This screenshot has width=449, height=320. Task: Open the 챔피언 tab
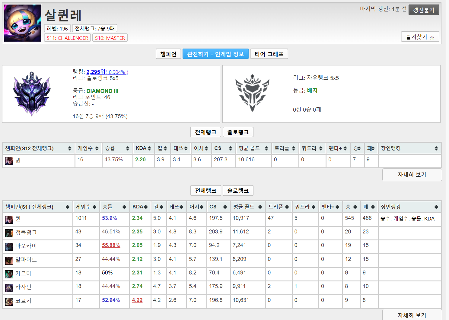[x=168, y=54]
